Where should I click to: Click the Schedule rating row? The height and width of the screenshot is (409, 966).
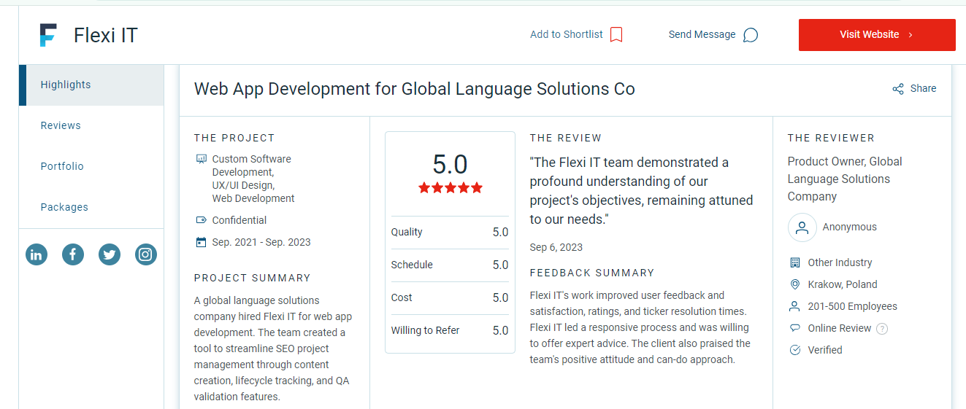450,265
